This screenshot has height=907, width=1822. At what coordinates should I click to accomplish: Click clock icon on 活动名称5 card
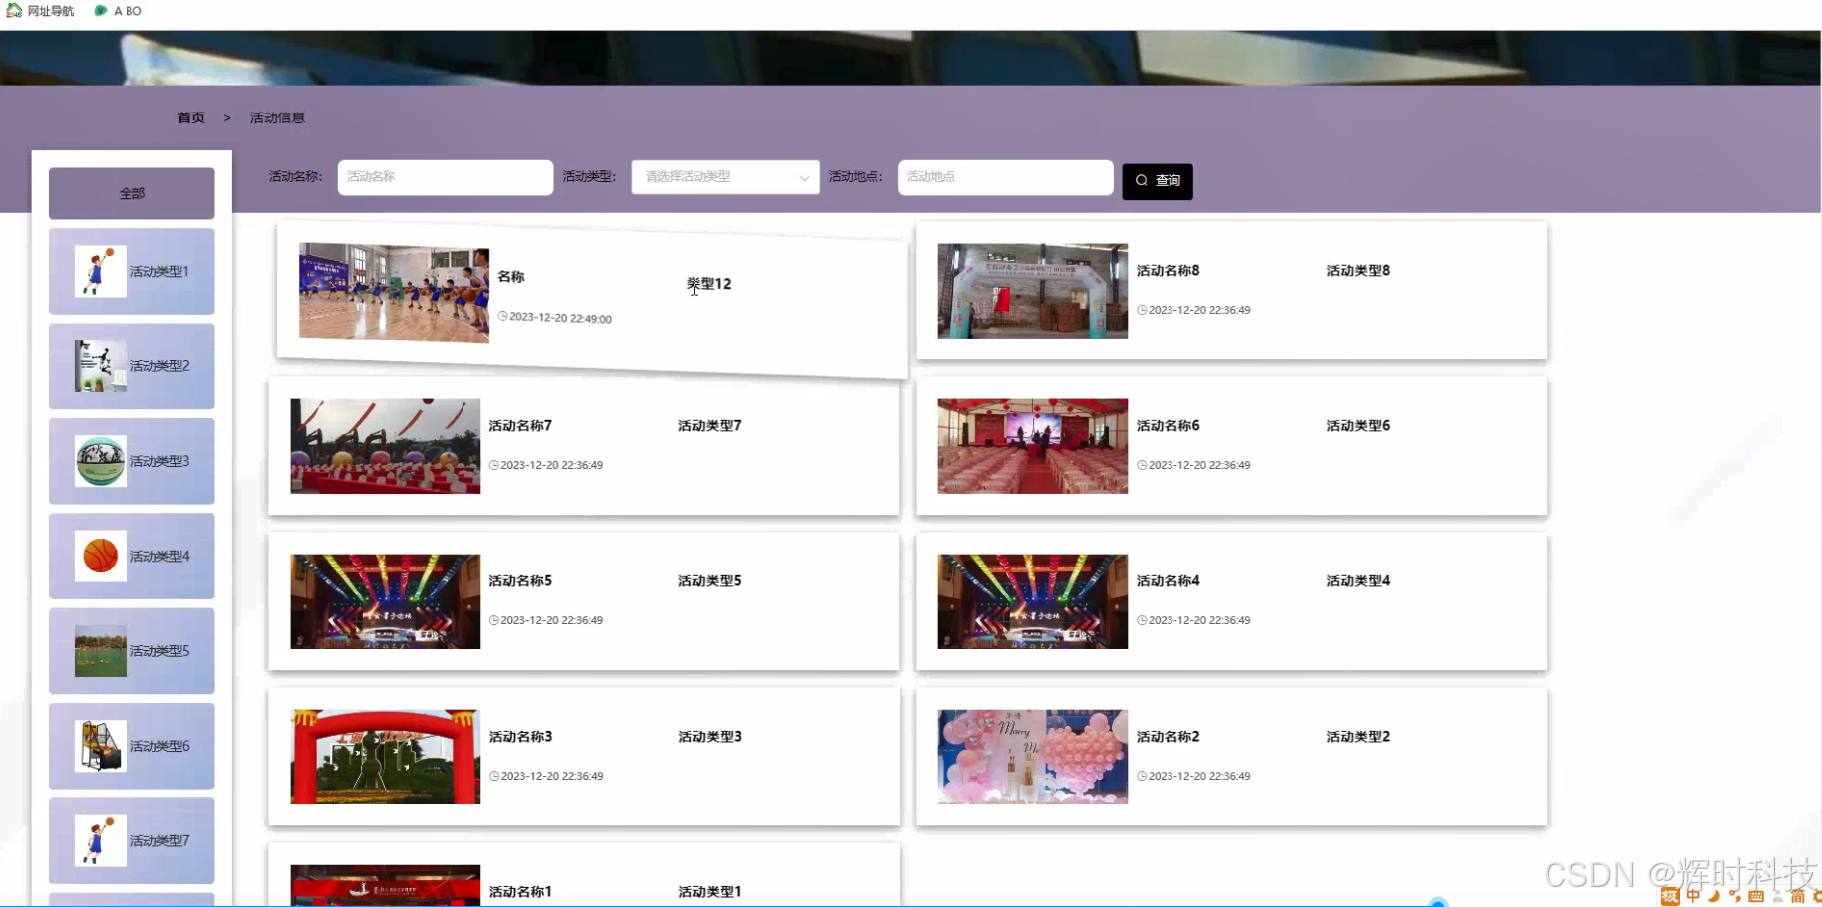click(493, 620)
